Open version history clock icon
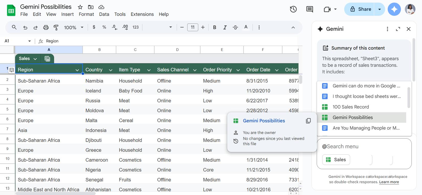422x195 pixels. coord(293,9)
